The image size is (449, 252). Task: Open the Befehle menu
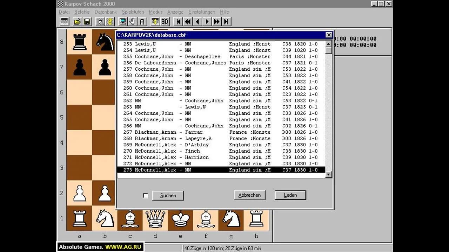click(82, 12)
